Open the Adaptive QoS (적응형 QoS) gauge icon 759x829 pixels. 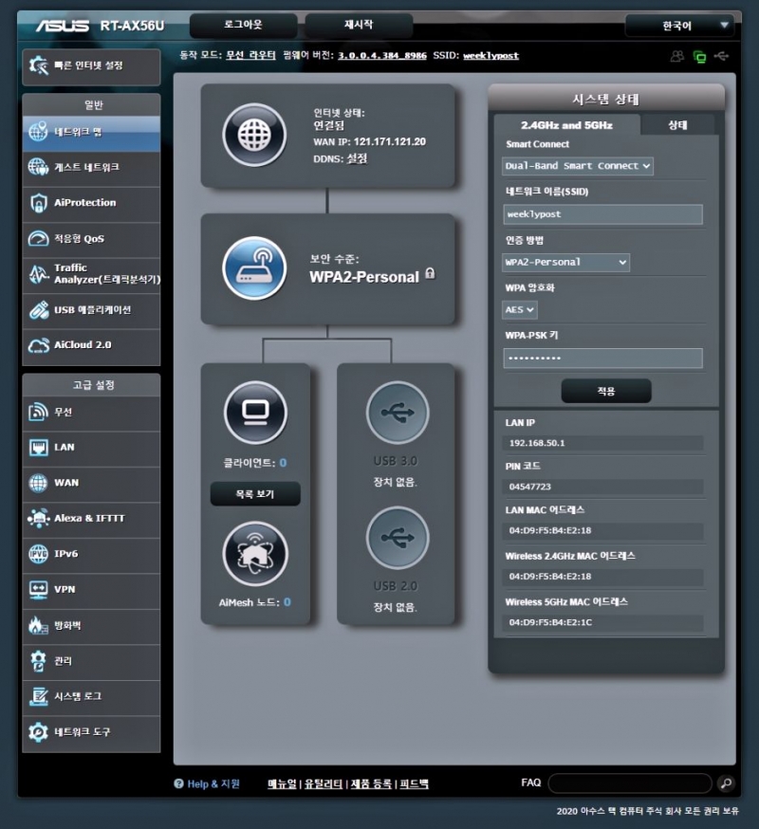[x=38, y=238]
